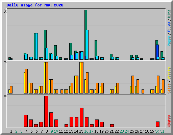Image resolution: width=173 pixels, height=135 pixels.
Task: Select the red KBytes bar for day 30
Action: 157,124
